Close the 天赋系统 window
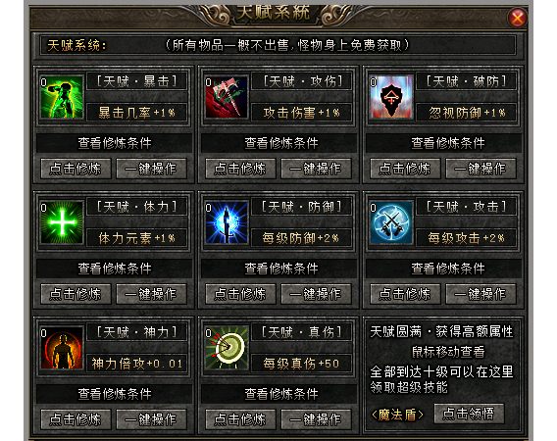Image resolution: width=557 pixels, height=441 pixels. 517,18
